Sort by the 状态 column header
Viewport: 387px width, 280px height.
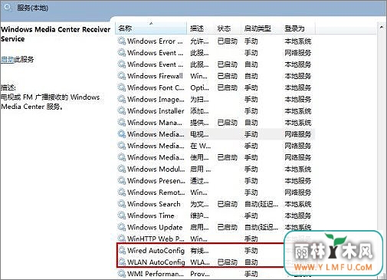pyautogui.click(x=224, y=28)
